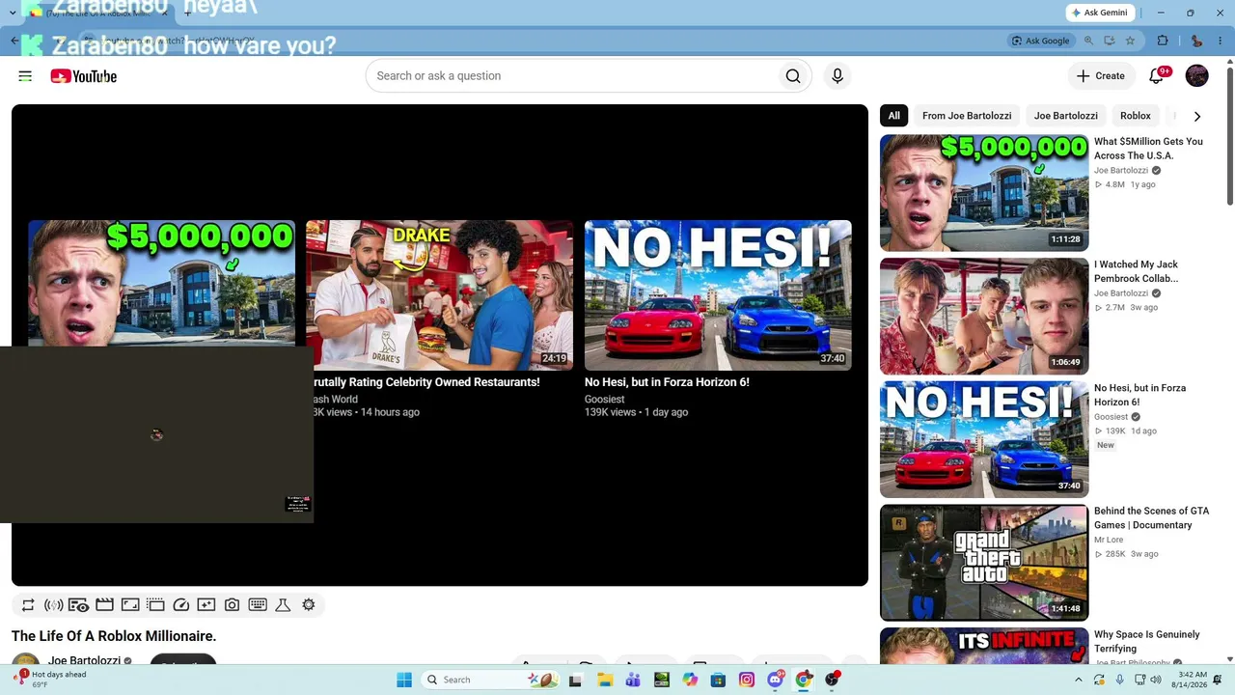Viewport: 1235px width, 695px height.
Task: Open sidebar video 'Why Space Is Genuinely Terrifying'
Action: (x=1147, y=642)
